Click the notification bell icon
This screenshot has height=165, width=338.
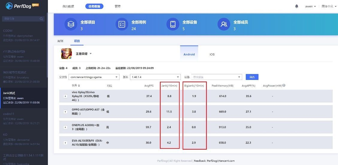(x=297, y=6)
